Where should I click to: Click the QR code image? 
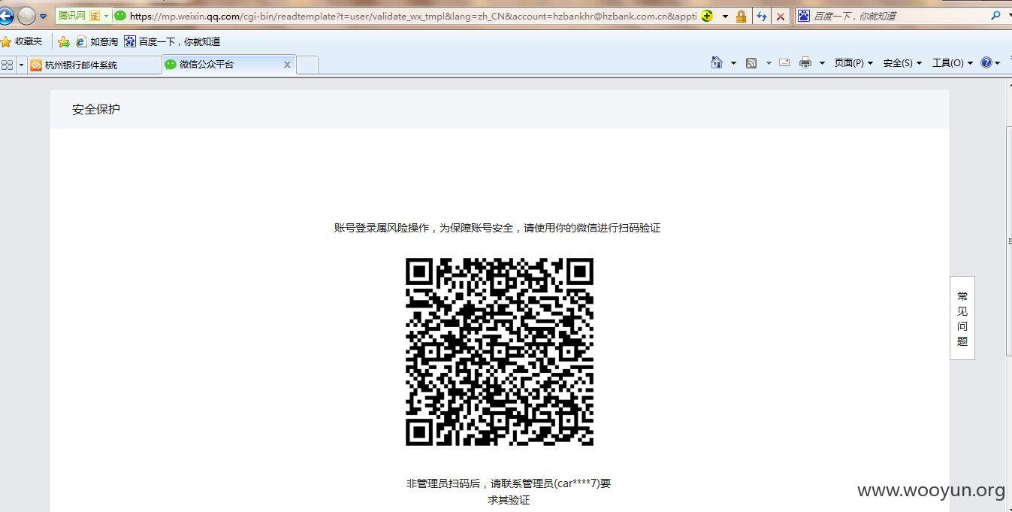500,352
